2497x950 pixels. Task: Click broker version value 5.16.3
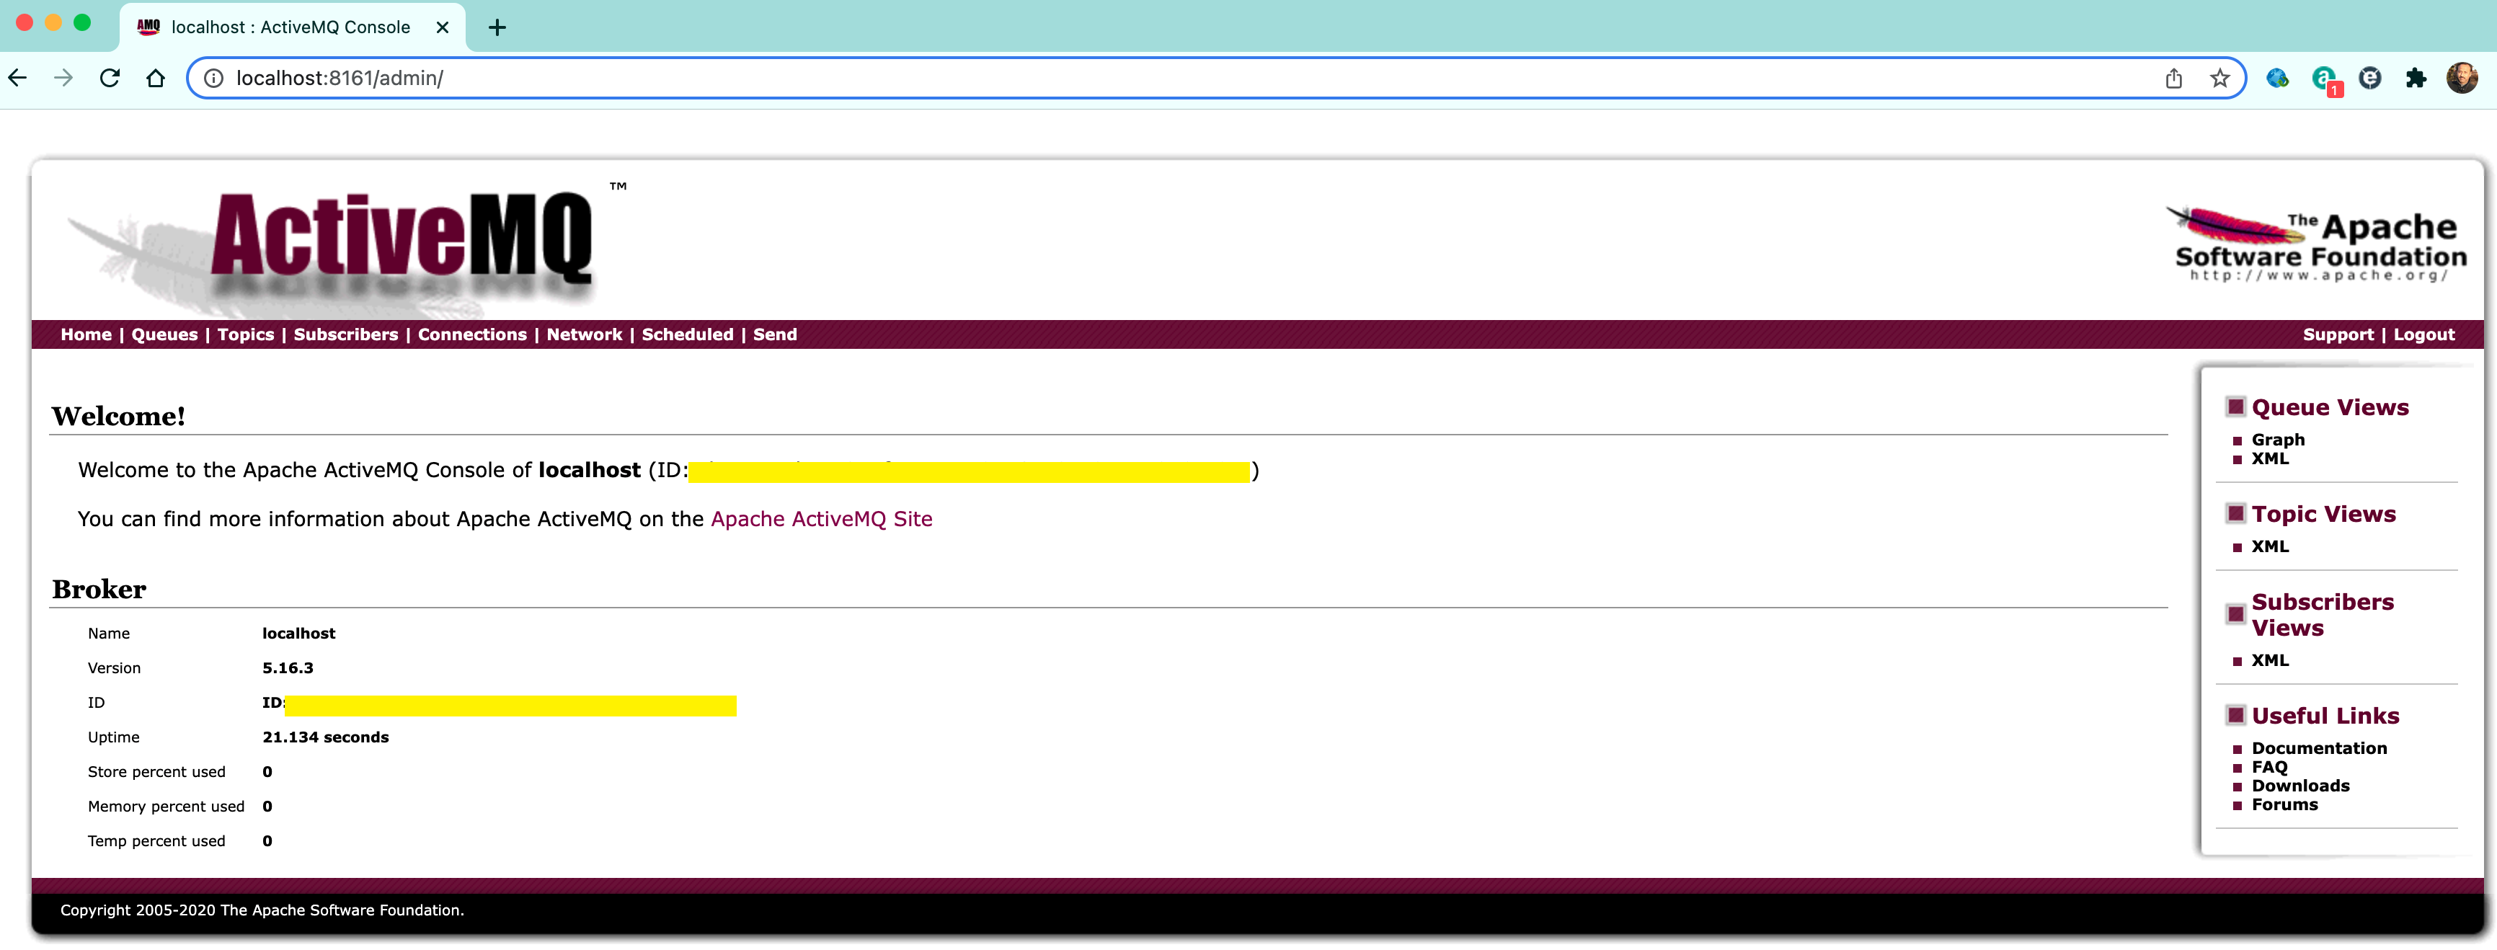(288, 668)
